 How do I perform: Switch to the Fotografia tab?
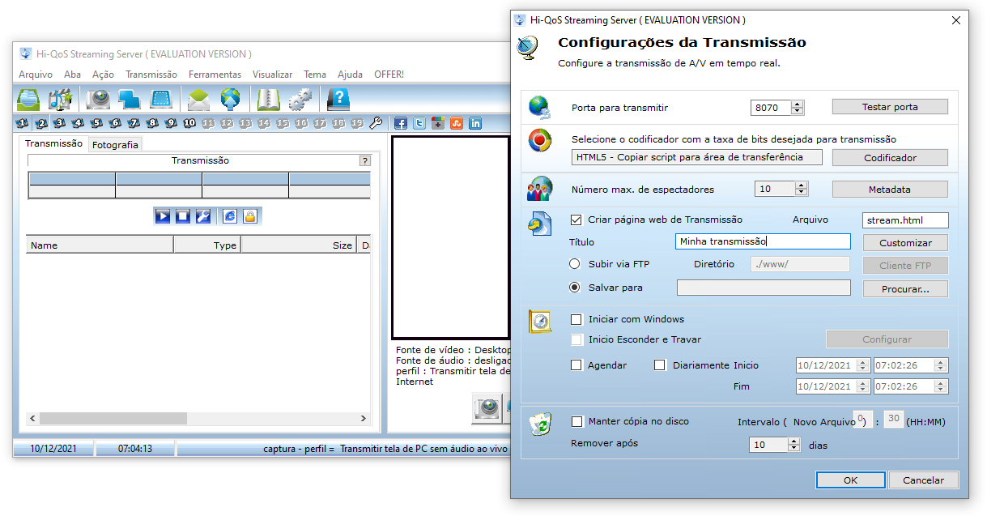(x=115, y=145)
